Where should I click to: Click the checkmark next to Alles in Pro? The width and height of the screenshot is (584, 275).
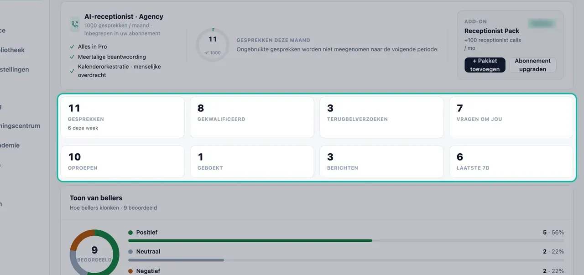tap(72, 47)
